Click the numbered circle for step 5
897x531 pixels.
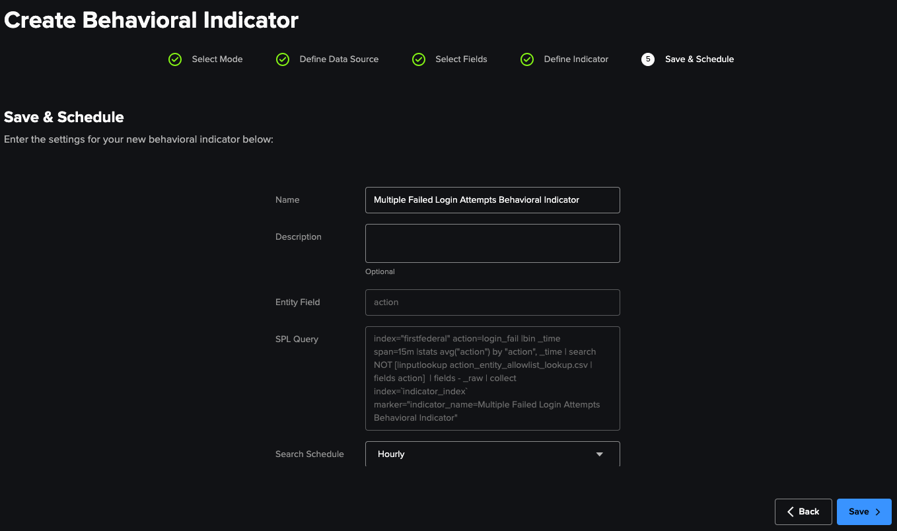coord(647,59)
